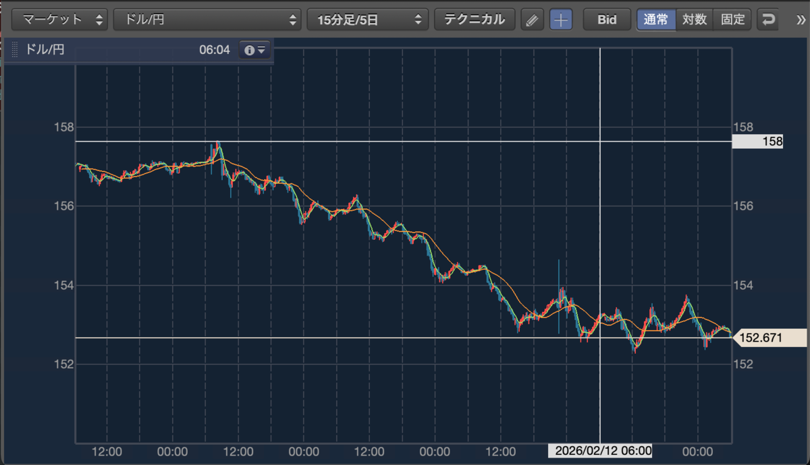Screen dimensions: 810x465
Task: Click the Bid price button
Action: 607,20
